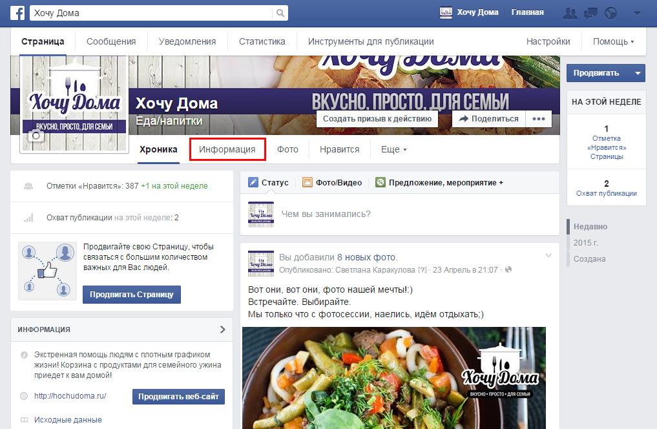Click the Facebook logo icon

point(17,13)
